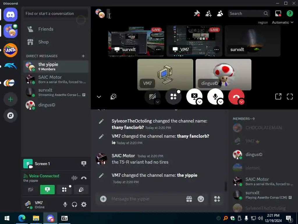Stop screen sharing in call controls

pyautogui.click(x=194, y=96)
